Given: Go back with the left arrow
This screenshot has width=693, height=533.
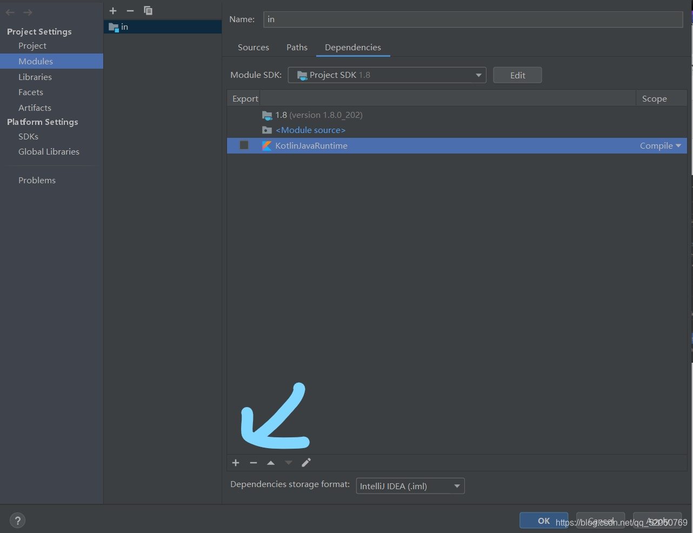Looking at the screenshot, I should pos(10,12).
